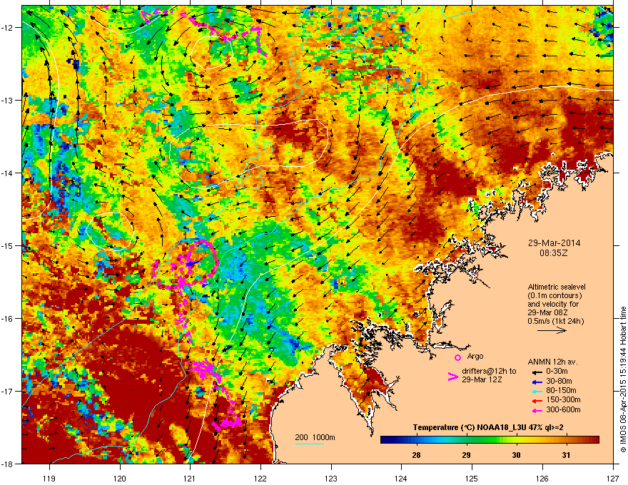Click the color bar tick label 31
Screen dimensions: 628x485
coord(566,455)
